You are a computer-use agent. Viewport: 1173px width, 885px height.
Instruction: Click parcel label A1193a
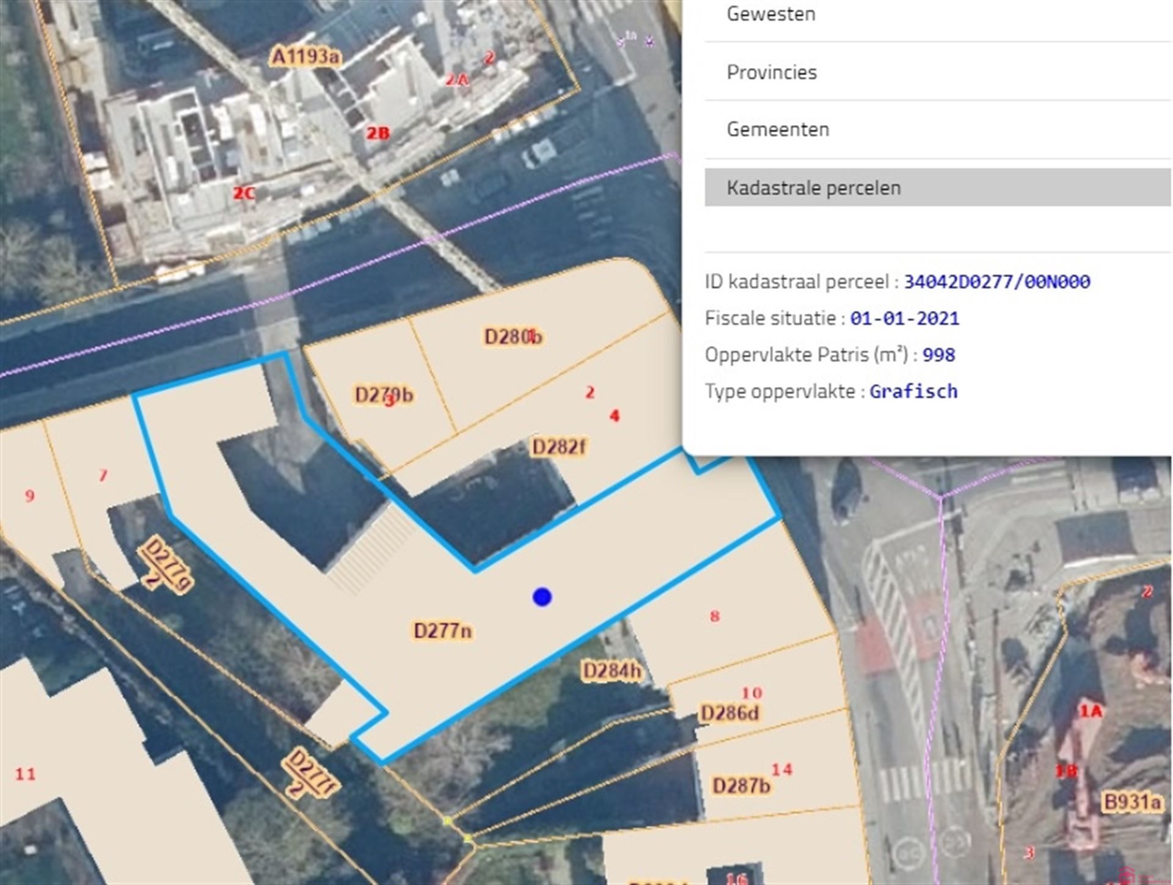305,57
